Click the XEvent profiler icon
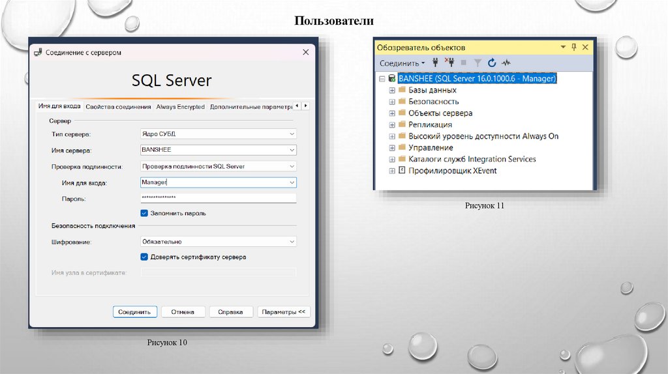The height and width of the screenshot is (374, 668). pos(402,170)
